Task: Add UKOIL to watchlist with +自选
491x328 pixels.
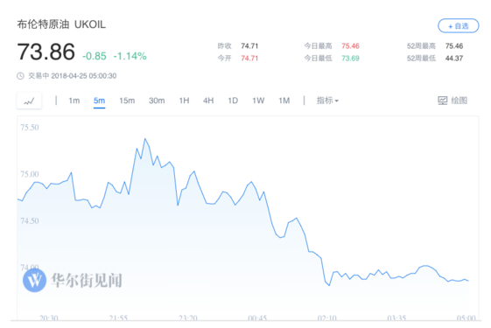Action: 458,26
